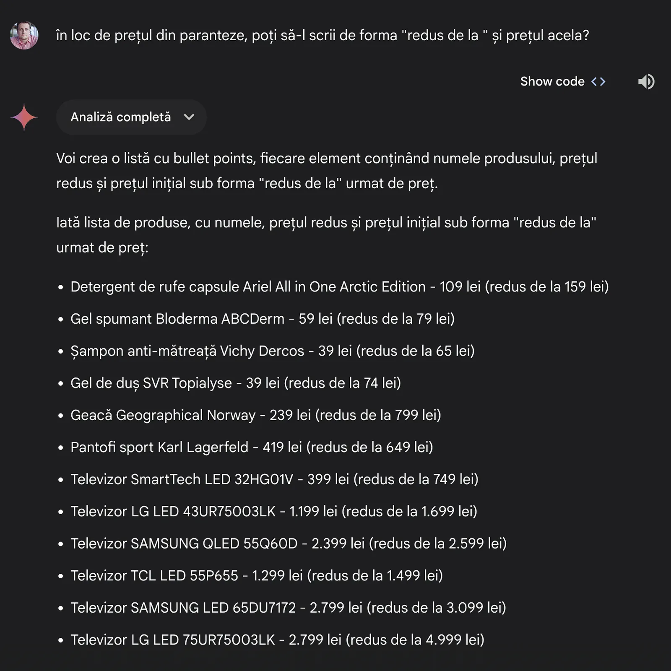Click the Televizor SmartTech LED 32HG01V line
The image size is (671, 671).
click(274, 479)
